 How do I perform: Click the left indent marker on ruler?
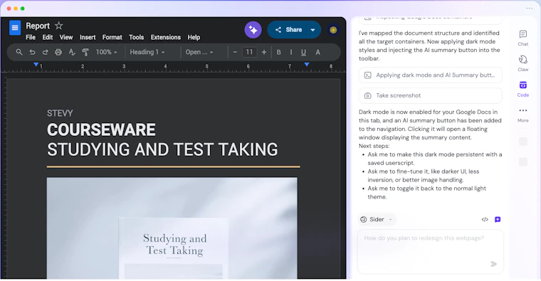[x=36, y=65]
